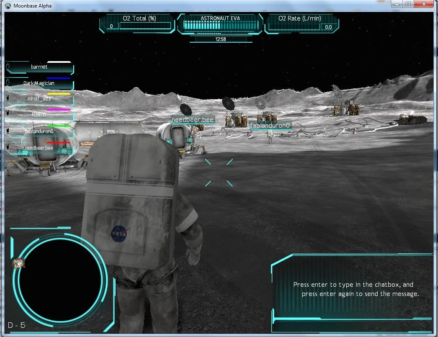
Task: Minimize the Moonbase Alpha window
Action: coord(397,4)
